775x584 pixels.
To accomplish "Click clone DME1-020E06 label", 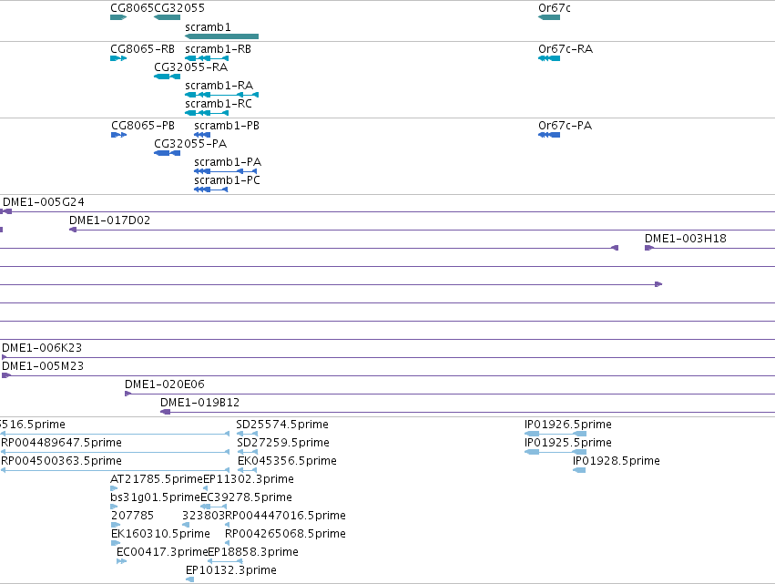I will point(164,384).
